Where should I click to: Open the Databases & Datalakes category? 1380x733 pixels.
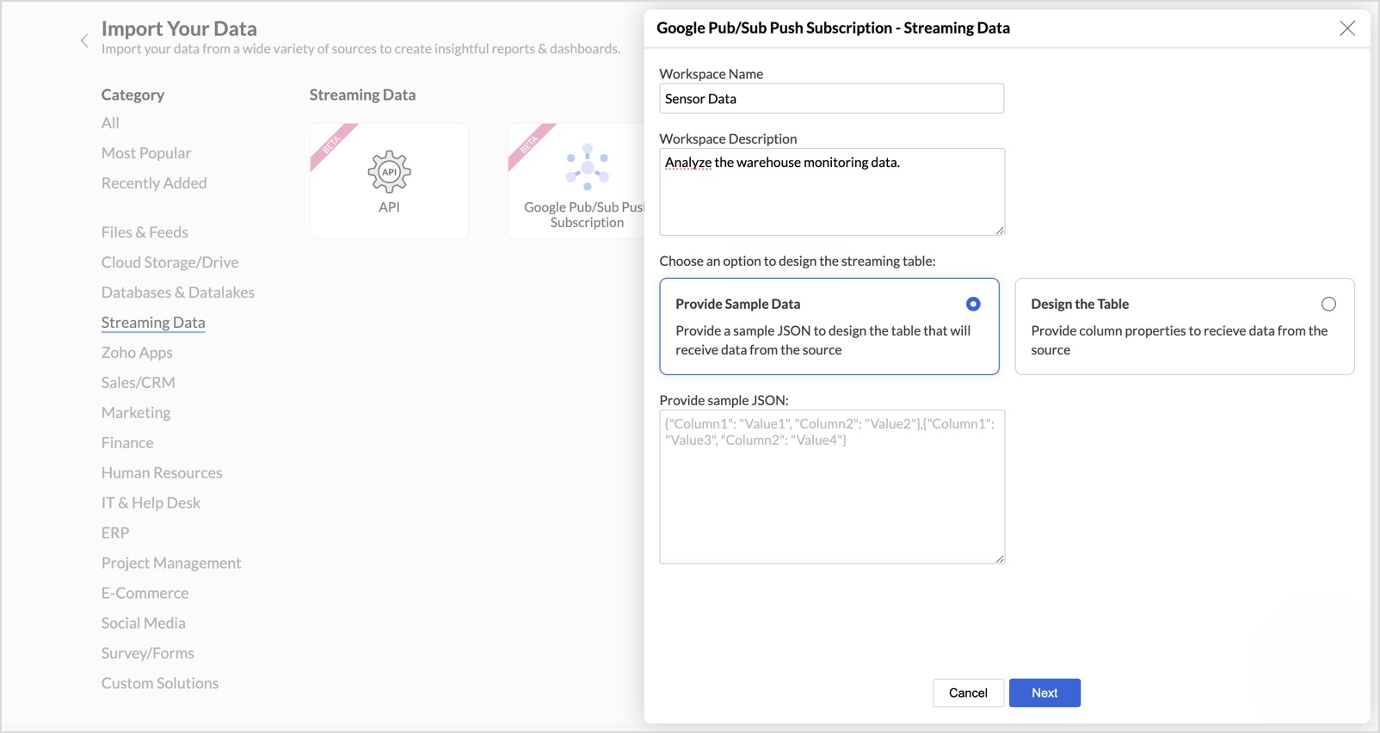[x=178, y=293]
